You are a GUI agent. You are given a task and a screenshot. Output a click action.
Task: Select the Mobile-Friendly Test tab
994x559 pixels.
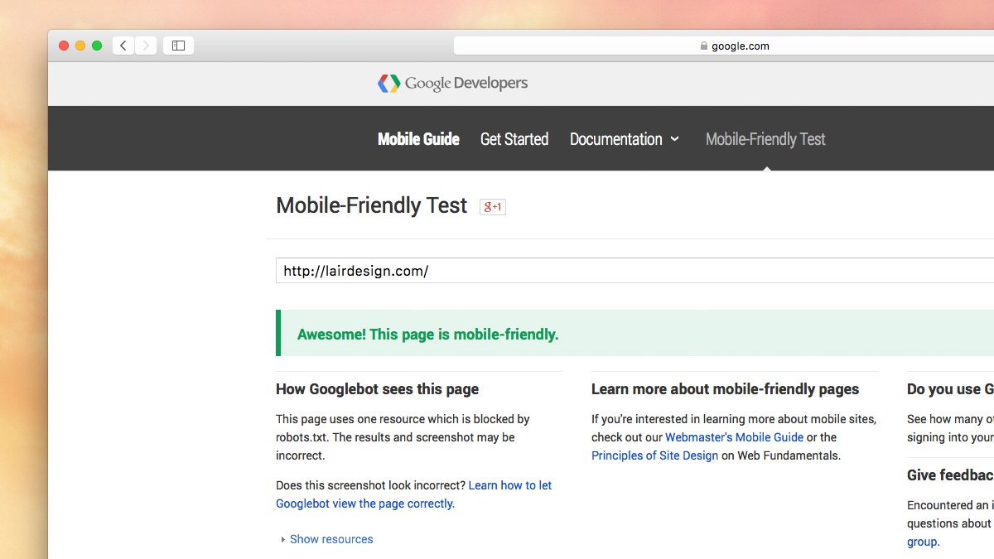tap(765, 139)
